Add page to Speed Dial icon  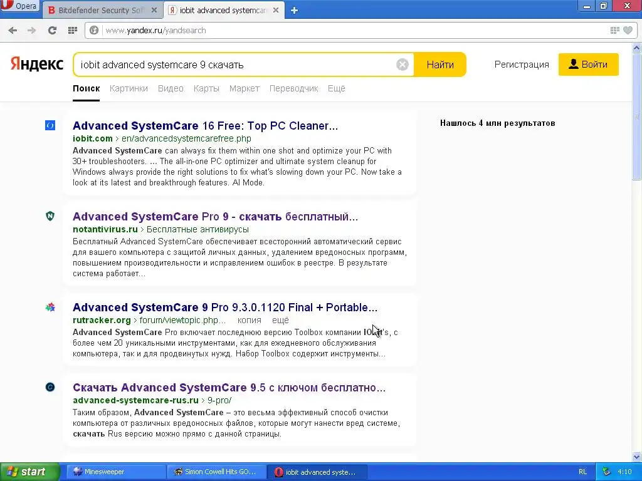click(614, 30)
